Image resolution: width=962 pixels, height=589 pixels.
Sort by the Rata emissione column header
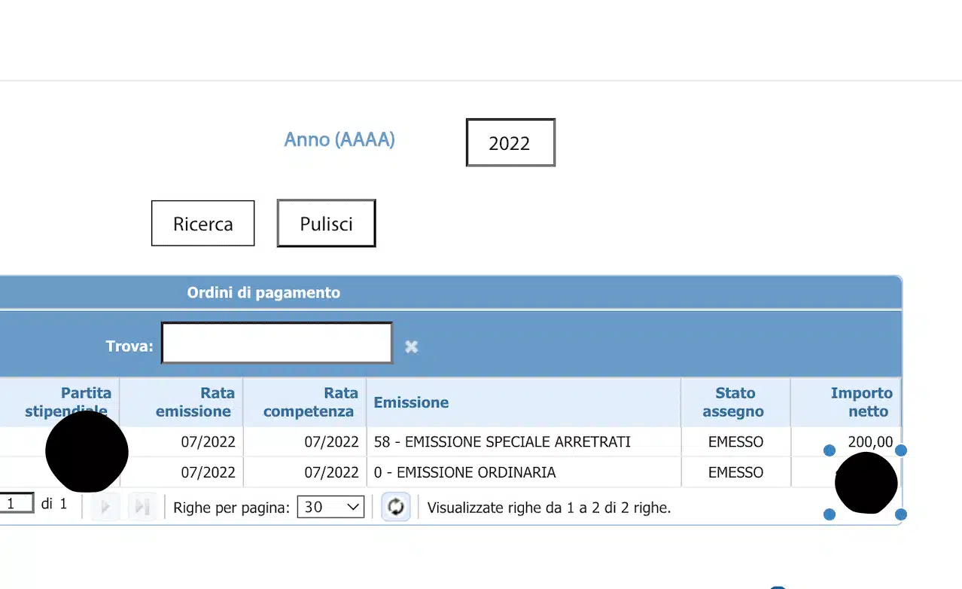tap(194, 402)
